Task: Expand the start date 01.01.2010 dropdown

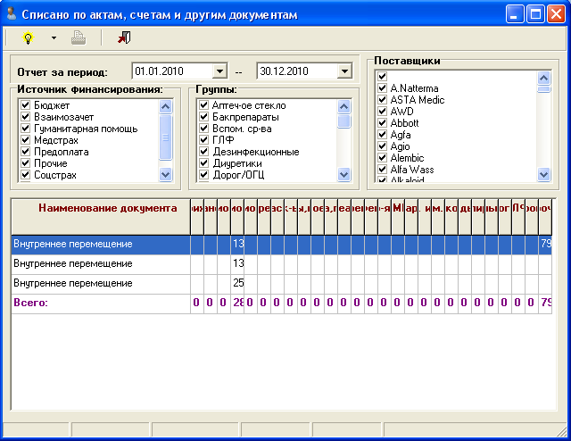Action: [x=220, y=71]
